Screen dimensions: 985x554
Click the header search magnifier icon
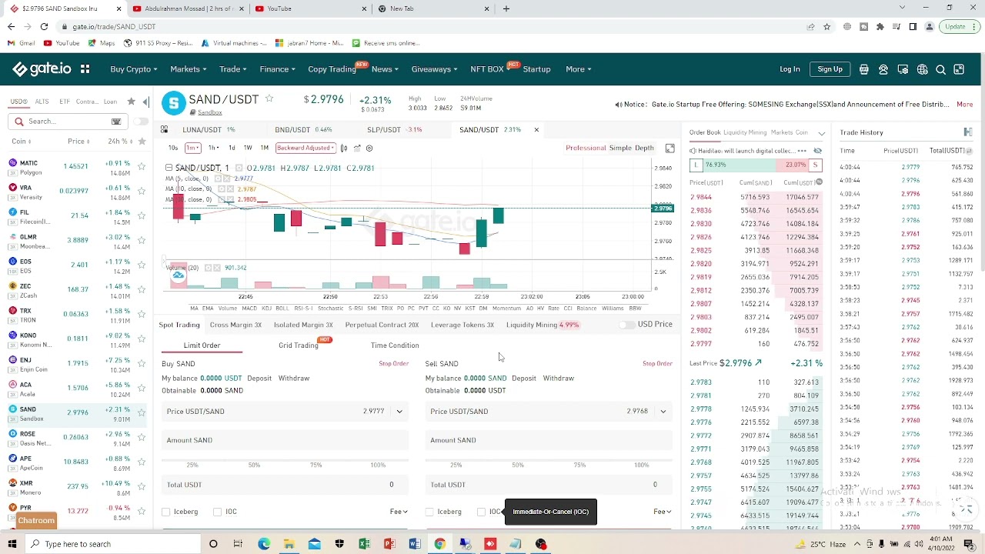click(x=940, y=69)
